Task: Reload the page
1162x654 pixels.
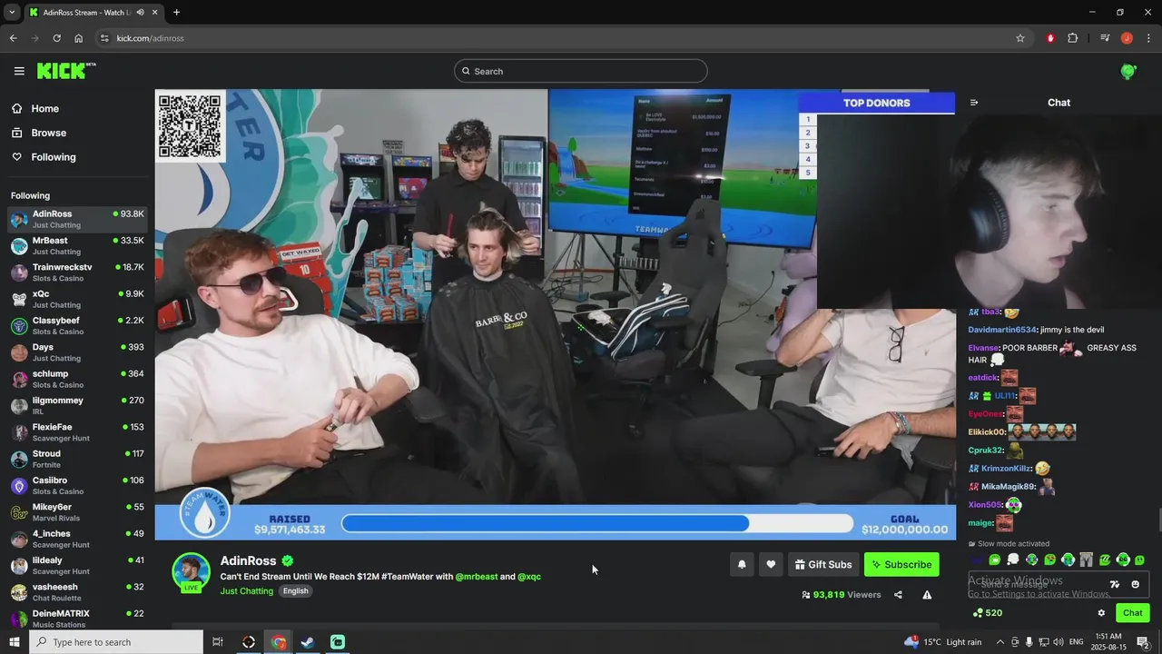Action: pos(56,38)
